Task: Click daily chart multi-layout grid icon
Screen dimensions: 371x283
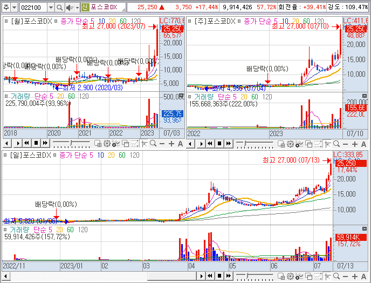Action: pos(281,276)
